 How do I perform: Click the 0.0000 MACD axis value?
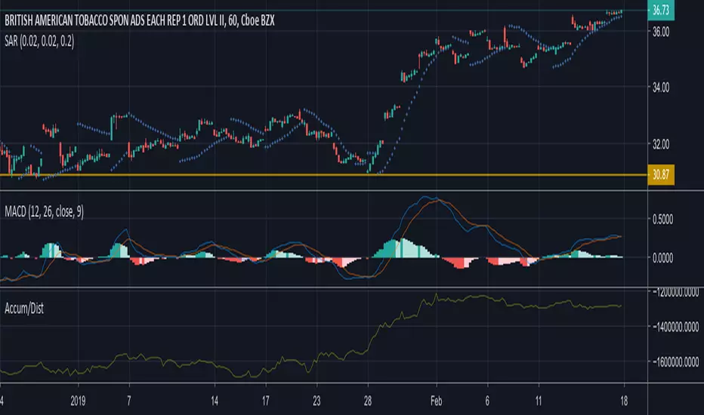coord(662,258)
